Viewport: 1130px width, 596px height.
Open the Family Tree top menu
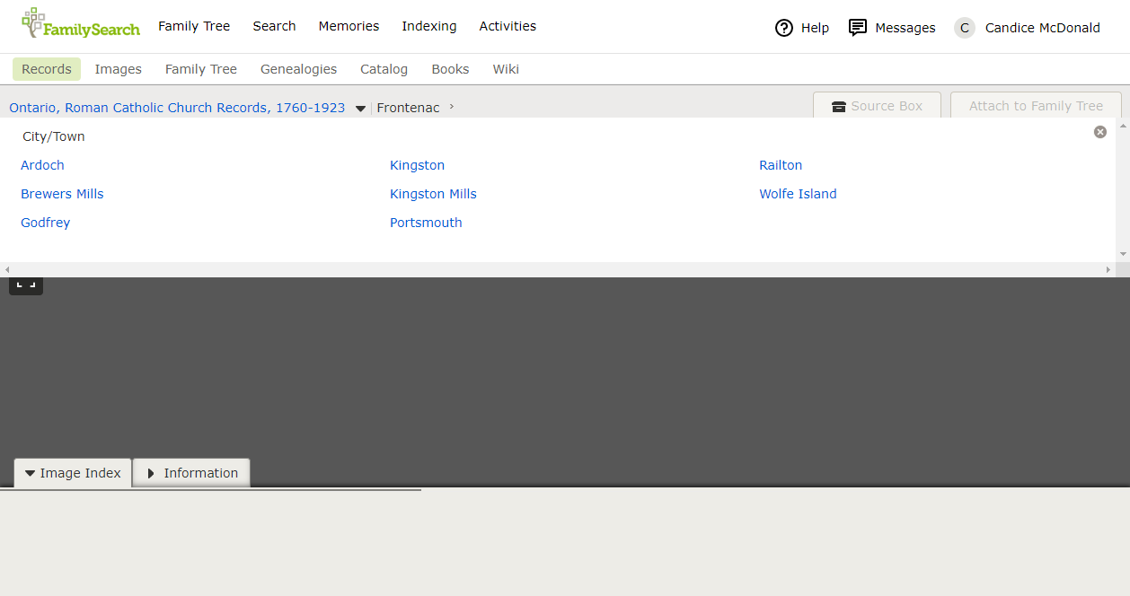pos(194,26)
